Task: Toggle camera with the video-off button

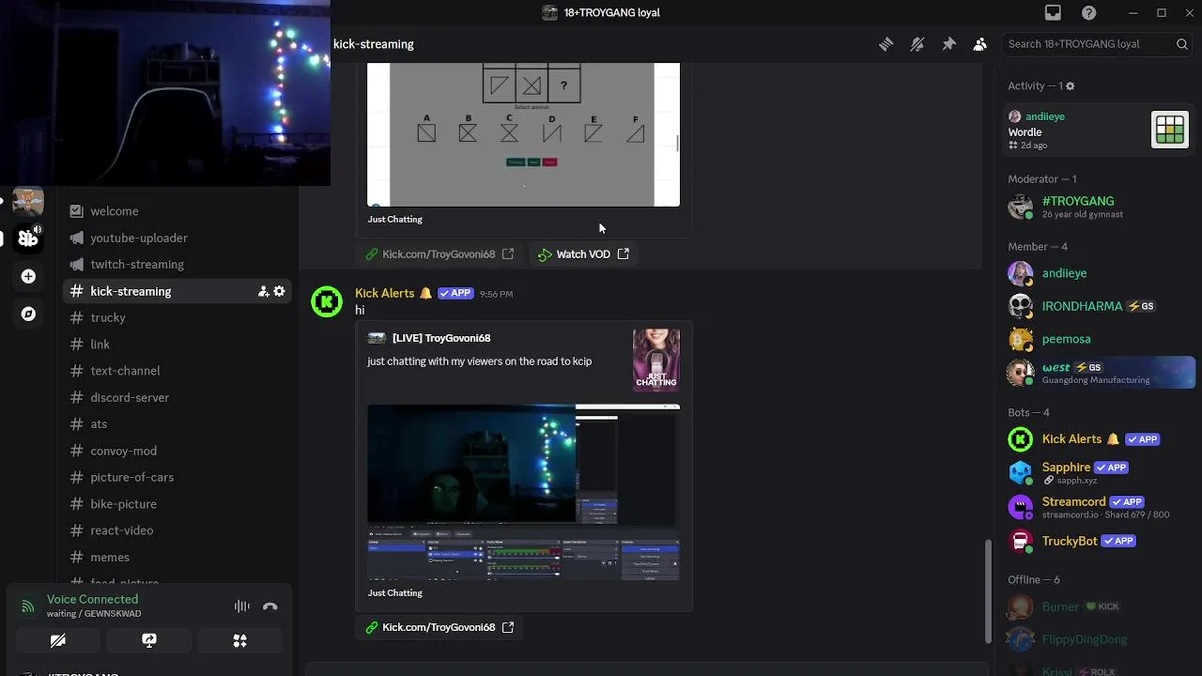Action: tap(58, 640)
